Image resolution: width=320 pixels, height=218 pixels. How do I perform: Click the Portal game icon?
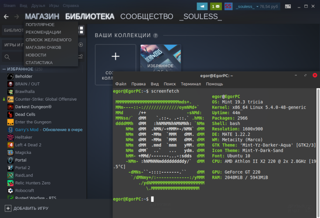click(10, 160)
